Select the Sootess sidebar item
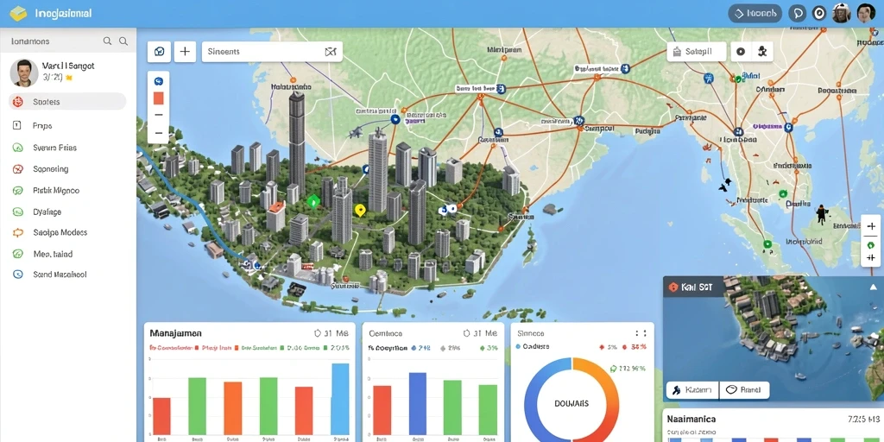Screen dimensions: 884x442 pos(67,102)
